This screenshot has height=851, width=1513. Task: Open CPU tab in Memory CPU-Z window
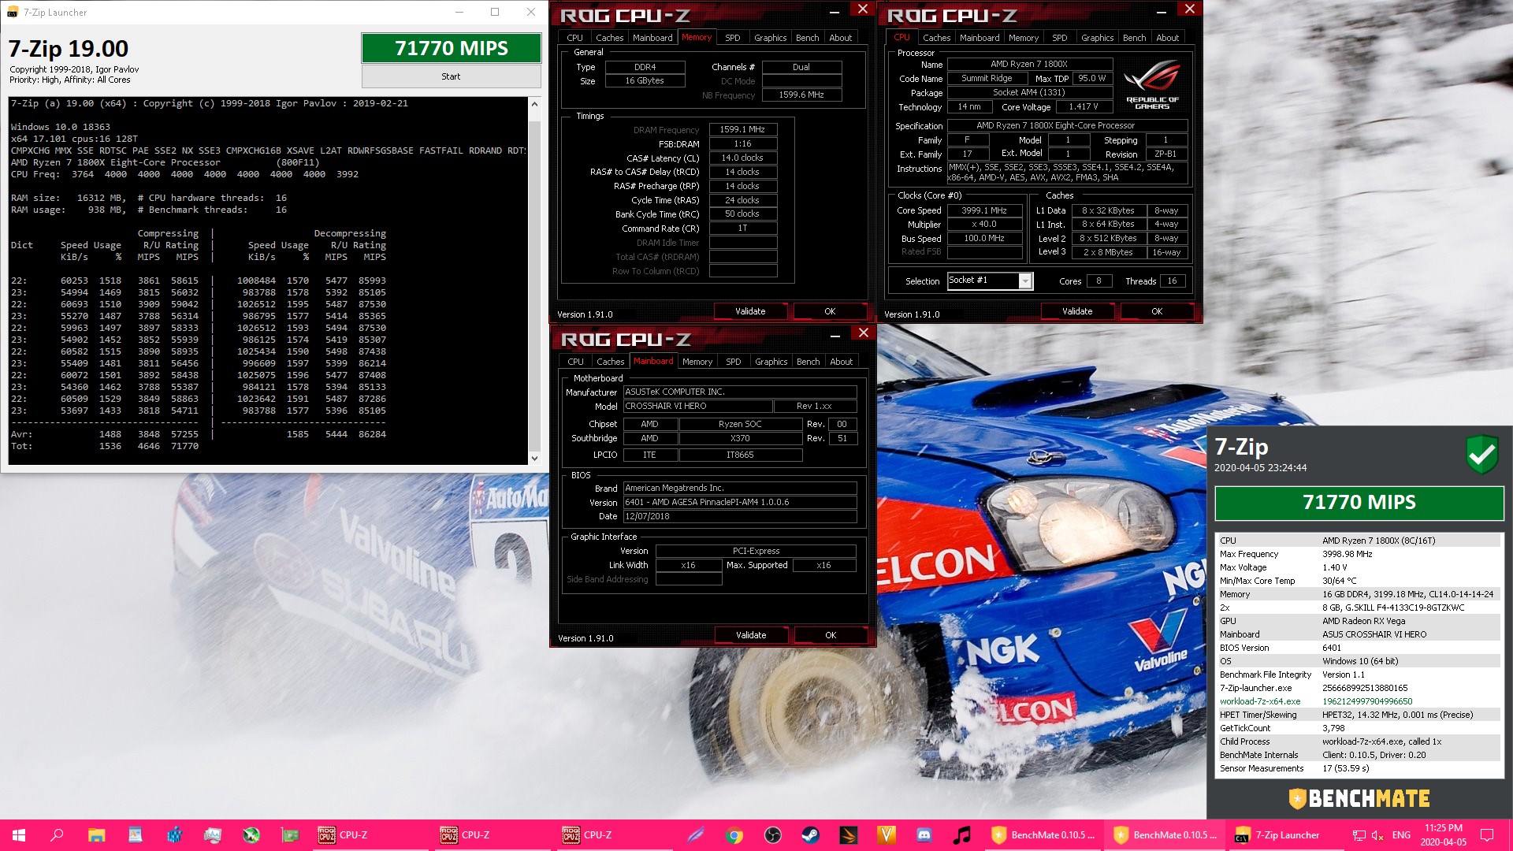point(574,38)
